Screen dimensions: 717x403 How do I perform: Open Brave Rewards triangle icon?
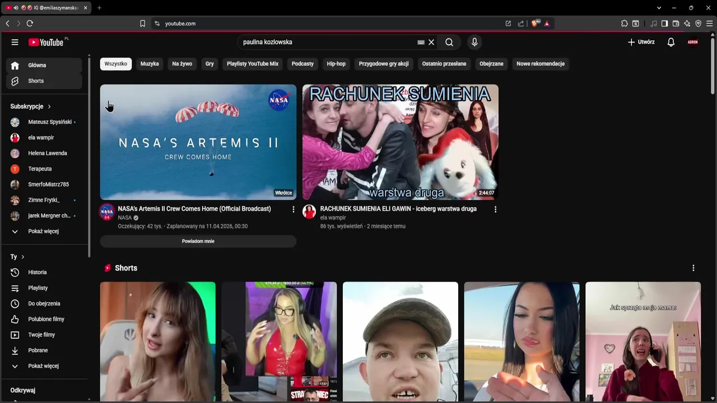point(547,24)
